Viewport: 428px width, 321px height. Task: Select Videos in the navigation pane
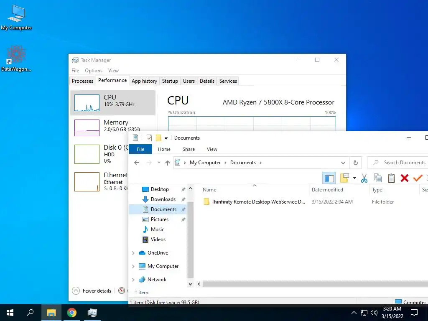pyautogui.click(x=158, y=239)
